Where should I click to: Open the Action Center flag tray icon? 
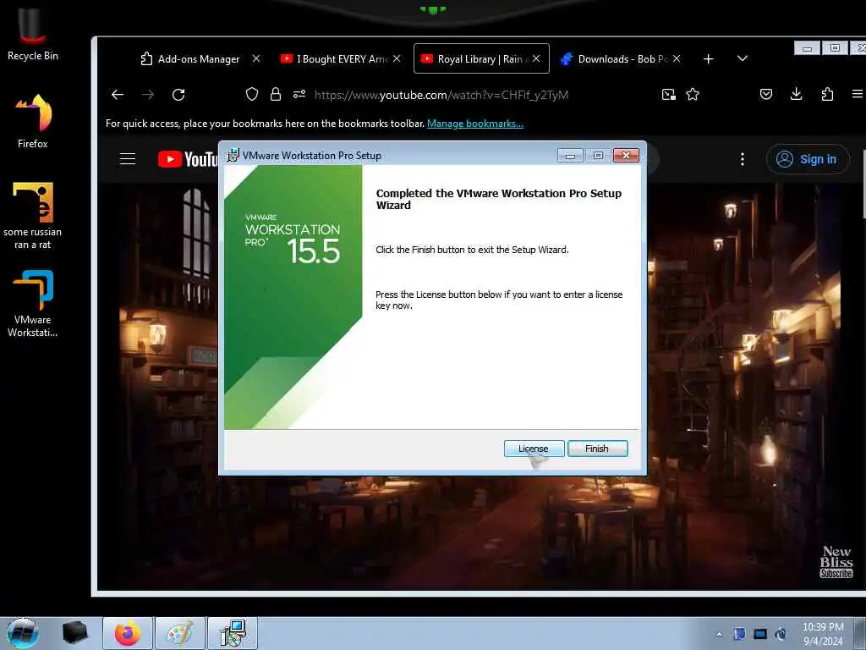click(x=739, y=634)
